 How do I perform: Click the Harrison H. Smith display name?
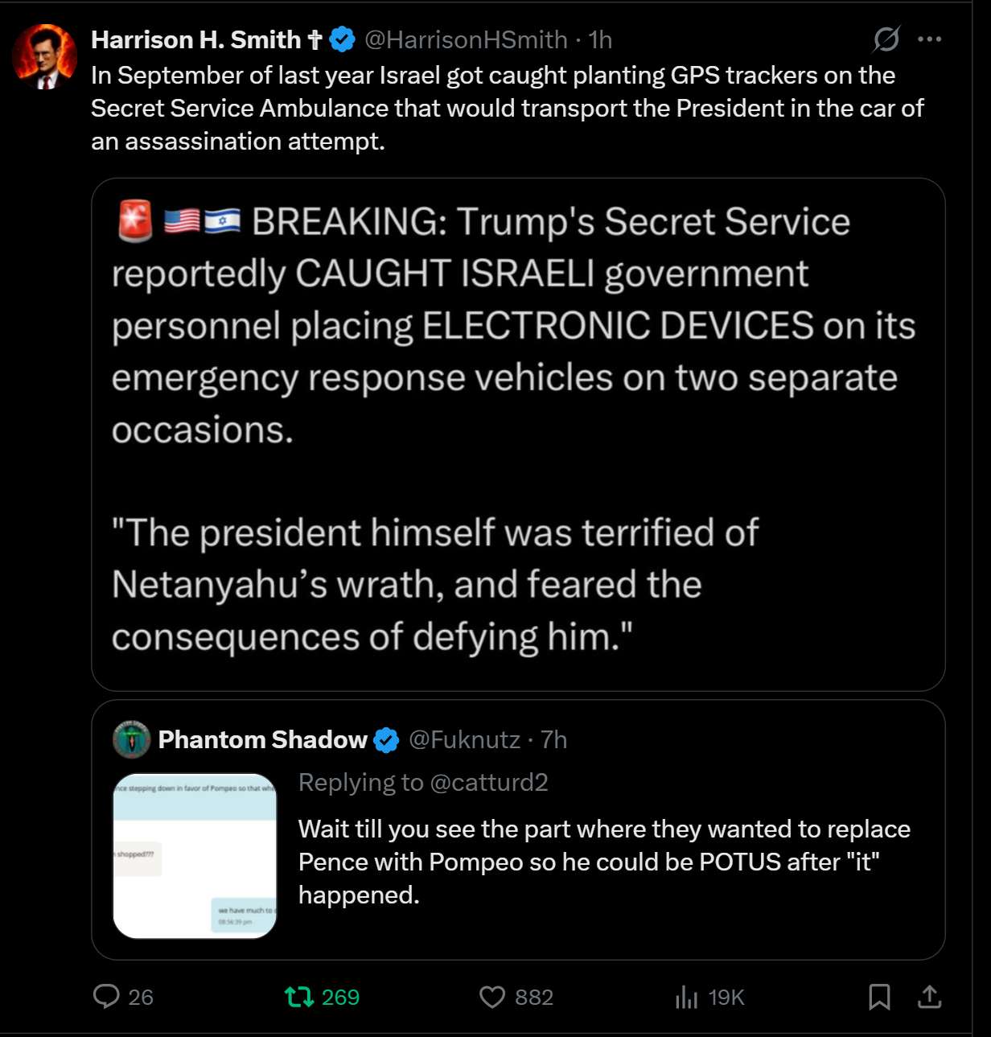click(x=195, y=39)
